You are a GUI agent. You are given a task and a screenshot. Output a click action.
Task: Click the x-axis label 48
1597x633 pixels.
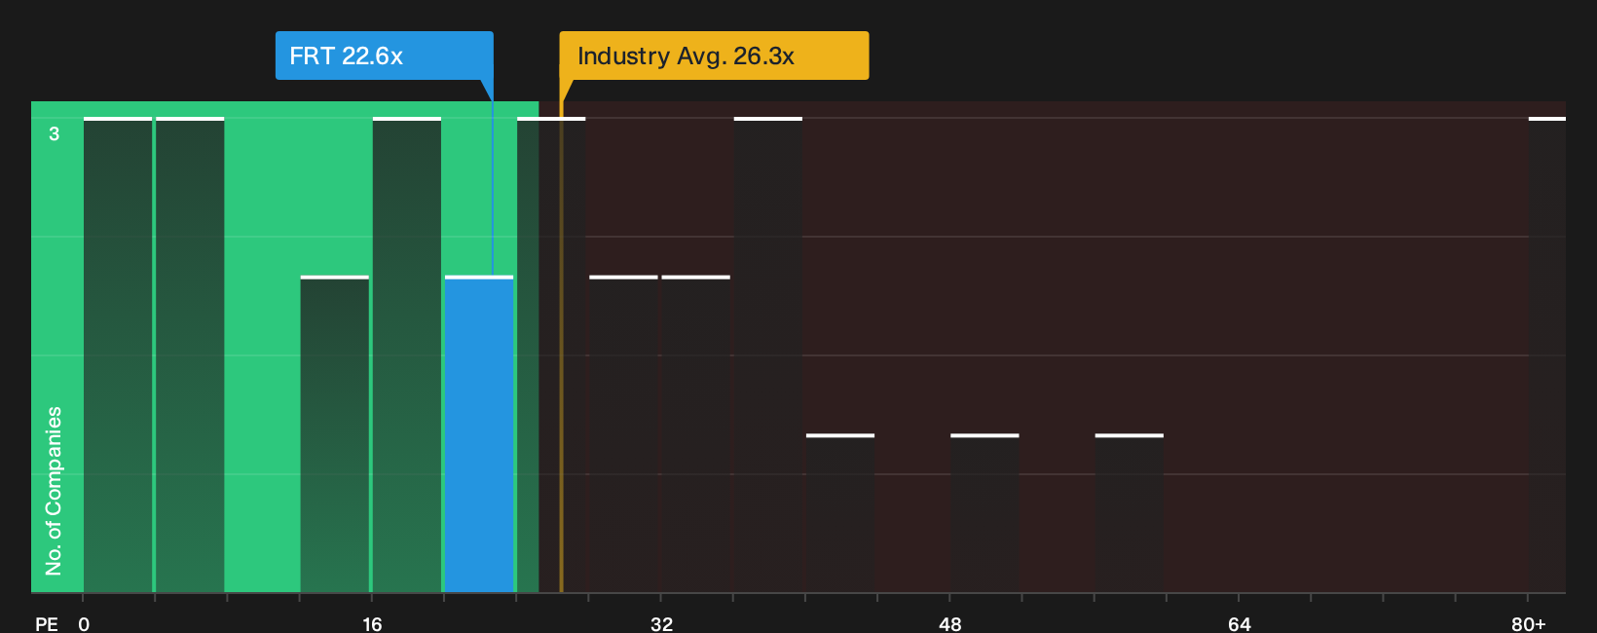point(950,623)
